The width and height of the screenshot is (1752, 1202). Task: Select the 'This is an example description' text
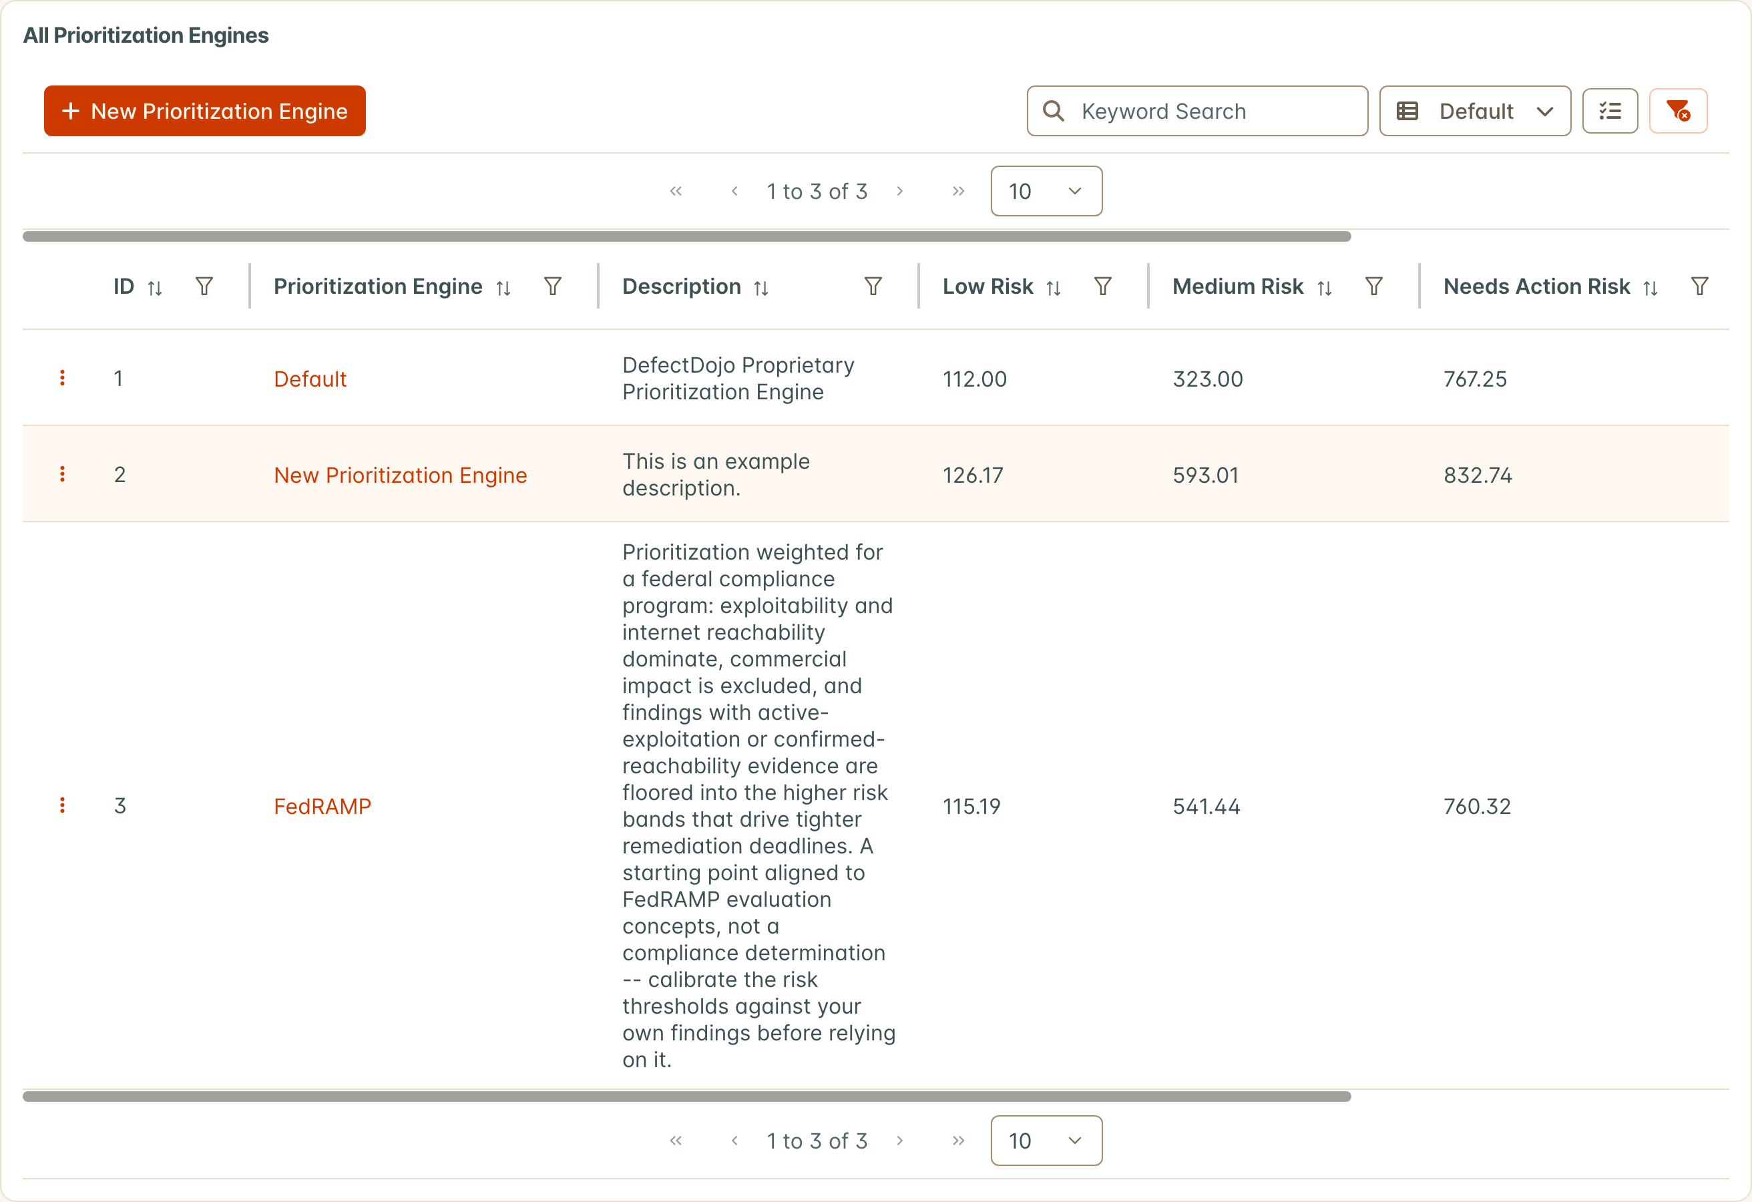pos(716,474)
